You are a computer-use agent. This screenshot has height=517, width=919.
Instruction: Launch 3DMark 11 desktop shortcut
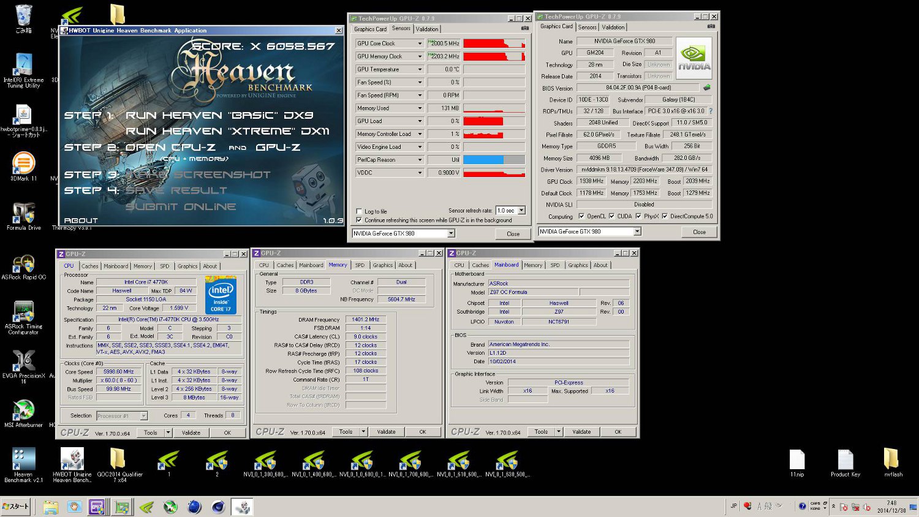click(23, 166)
